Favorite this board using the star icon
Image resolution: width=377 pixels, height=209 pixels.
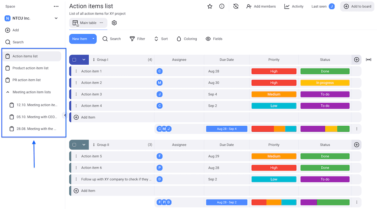tap(210, 6)
